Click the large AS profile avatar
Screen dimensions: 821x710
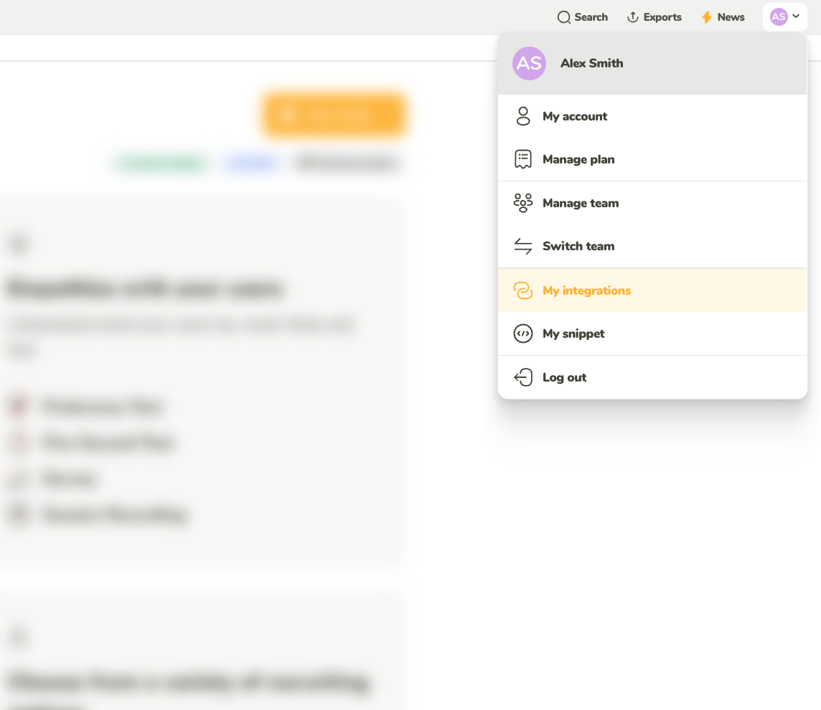point(529,63)
